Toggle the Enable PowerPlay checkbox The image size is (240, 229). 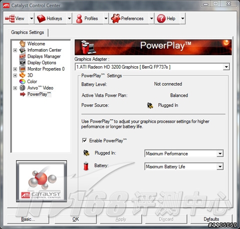[x=84, y=140]
